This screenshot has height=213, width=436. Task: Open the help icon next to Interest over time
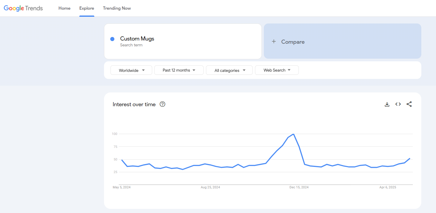pyautogui.click(x=162, y=104)
